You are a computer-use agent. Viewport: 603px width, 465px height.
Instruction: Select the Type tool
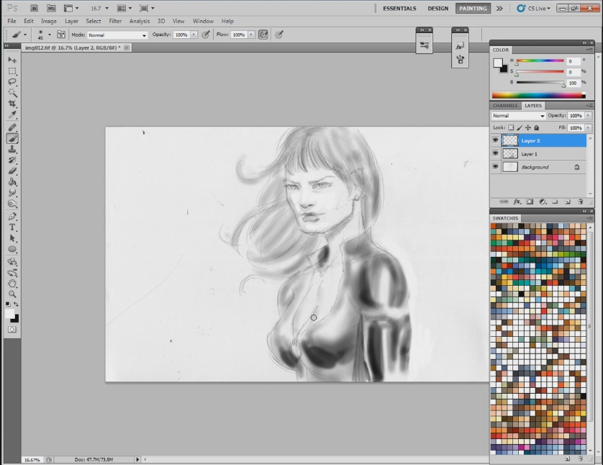pos(12,227)
